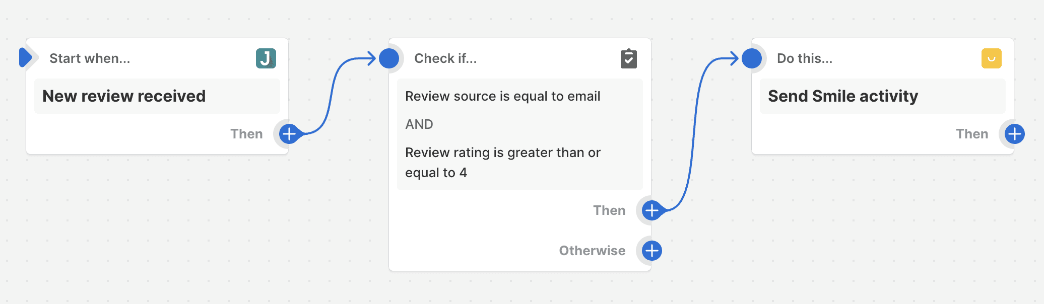1044x304 pixels.
Task: Add step after Send Smile activity
Action: click(1014, 134)
